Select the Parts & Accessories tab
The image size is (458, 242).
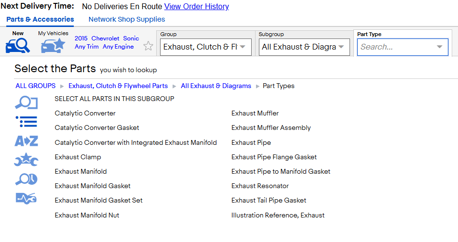[x=40, y=19]
